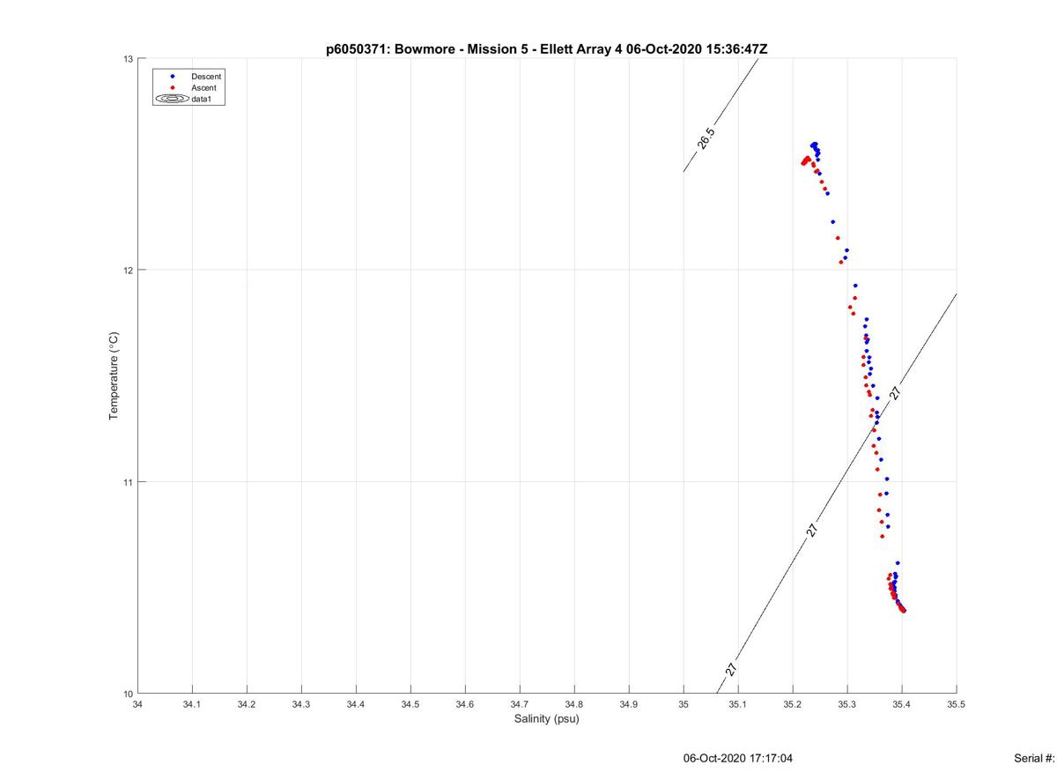Click the y-axis tick label '12'

(x=128, y=270)
